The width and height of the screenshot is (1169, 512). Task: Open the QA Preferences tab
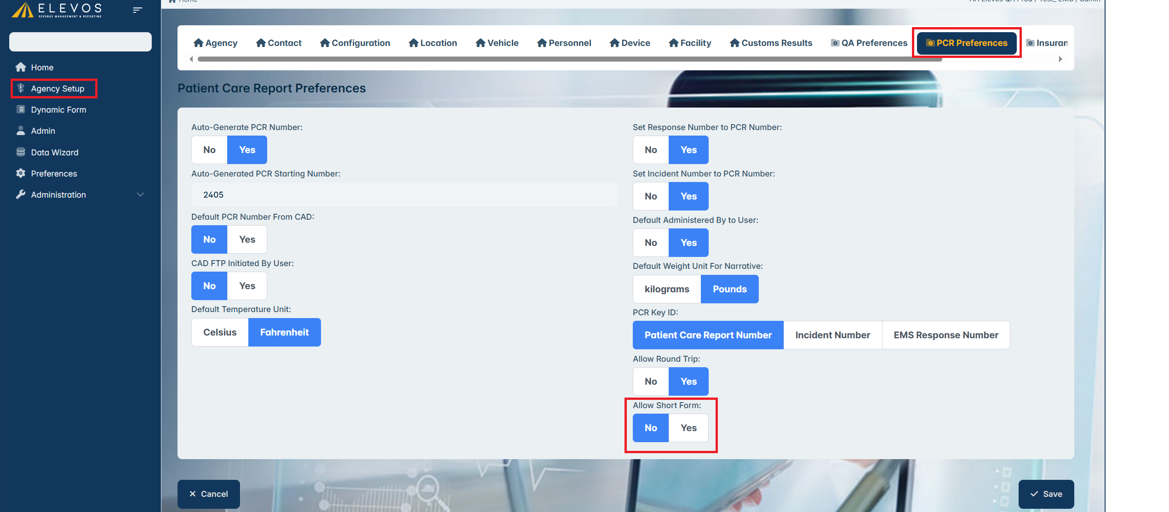(x=869, y=43)
